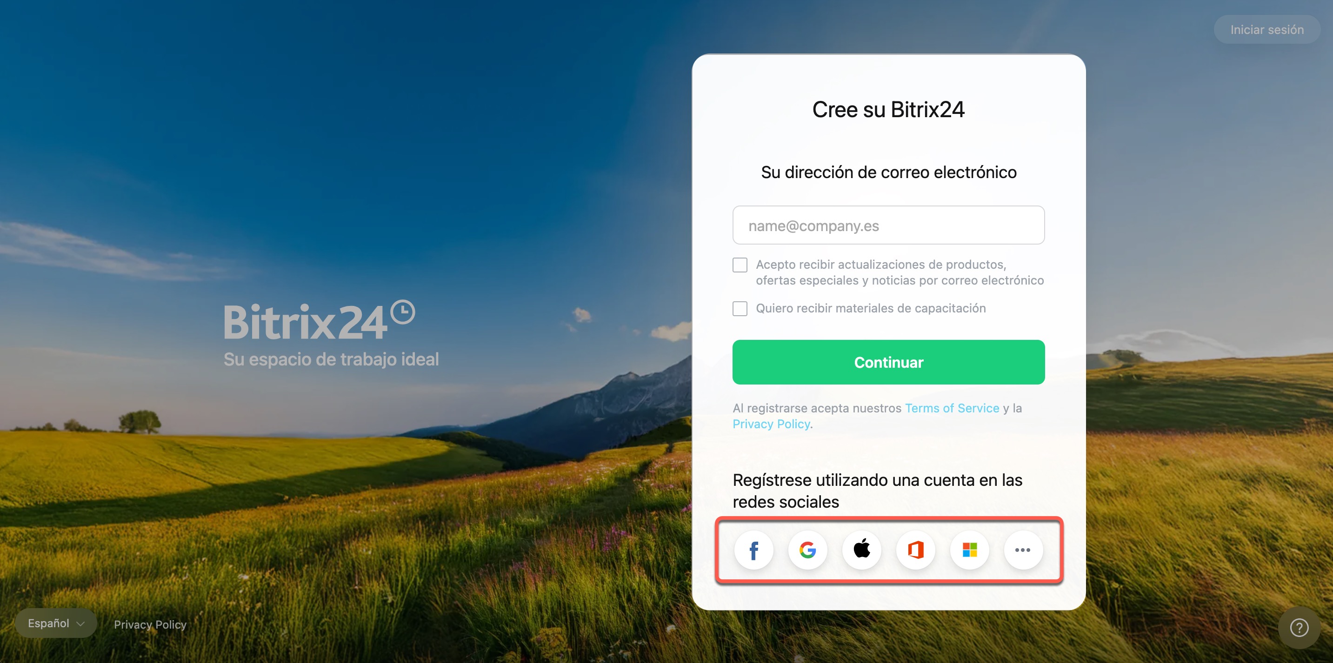Focus the email address input field
The height and width of the screenshot is (663, 1333).
888,225
